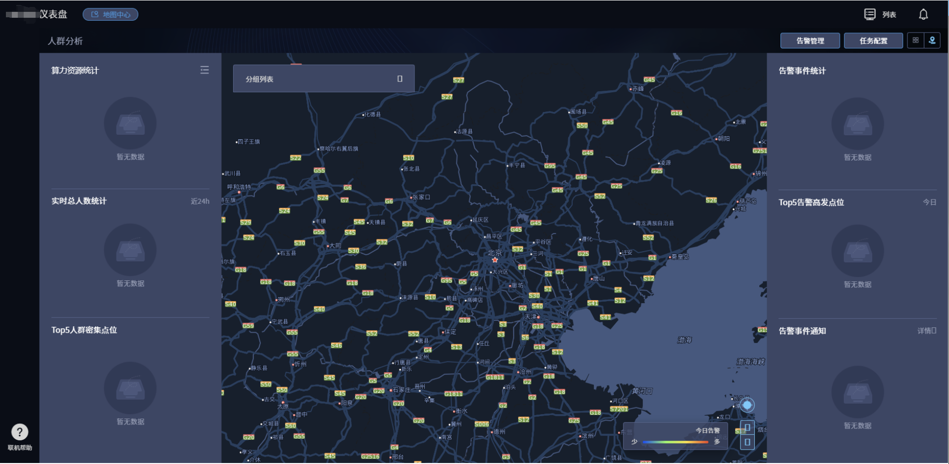Click the 人群分析 page title

[65, 41]
